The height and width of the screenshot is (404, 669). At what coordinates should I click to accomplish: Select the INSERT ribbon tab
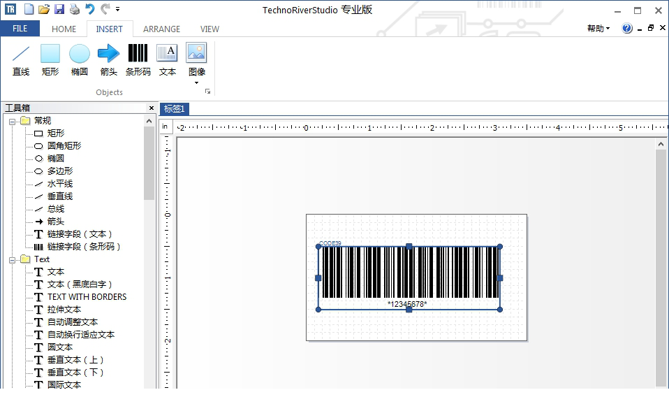point(109,29)
